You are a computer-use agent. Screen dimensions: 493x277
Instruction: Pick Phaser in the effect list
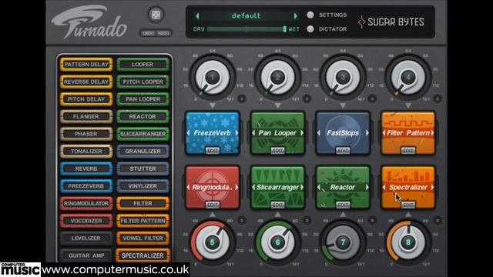pyautogui.click(x=86, y=134)
